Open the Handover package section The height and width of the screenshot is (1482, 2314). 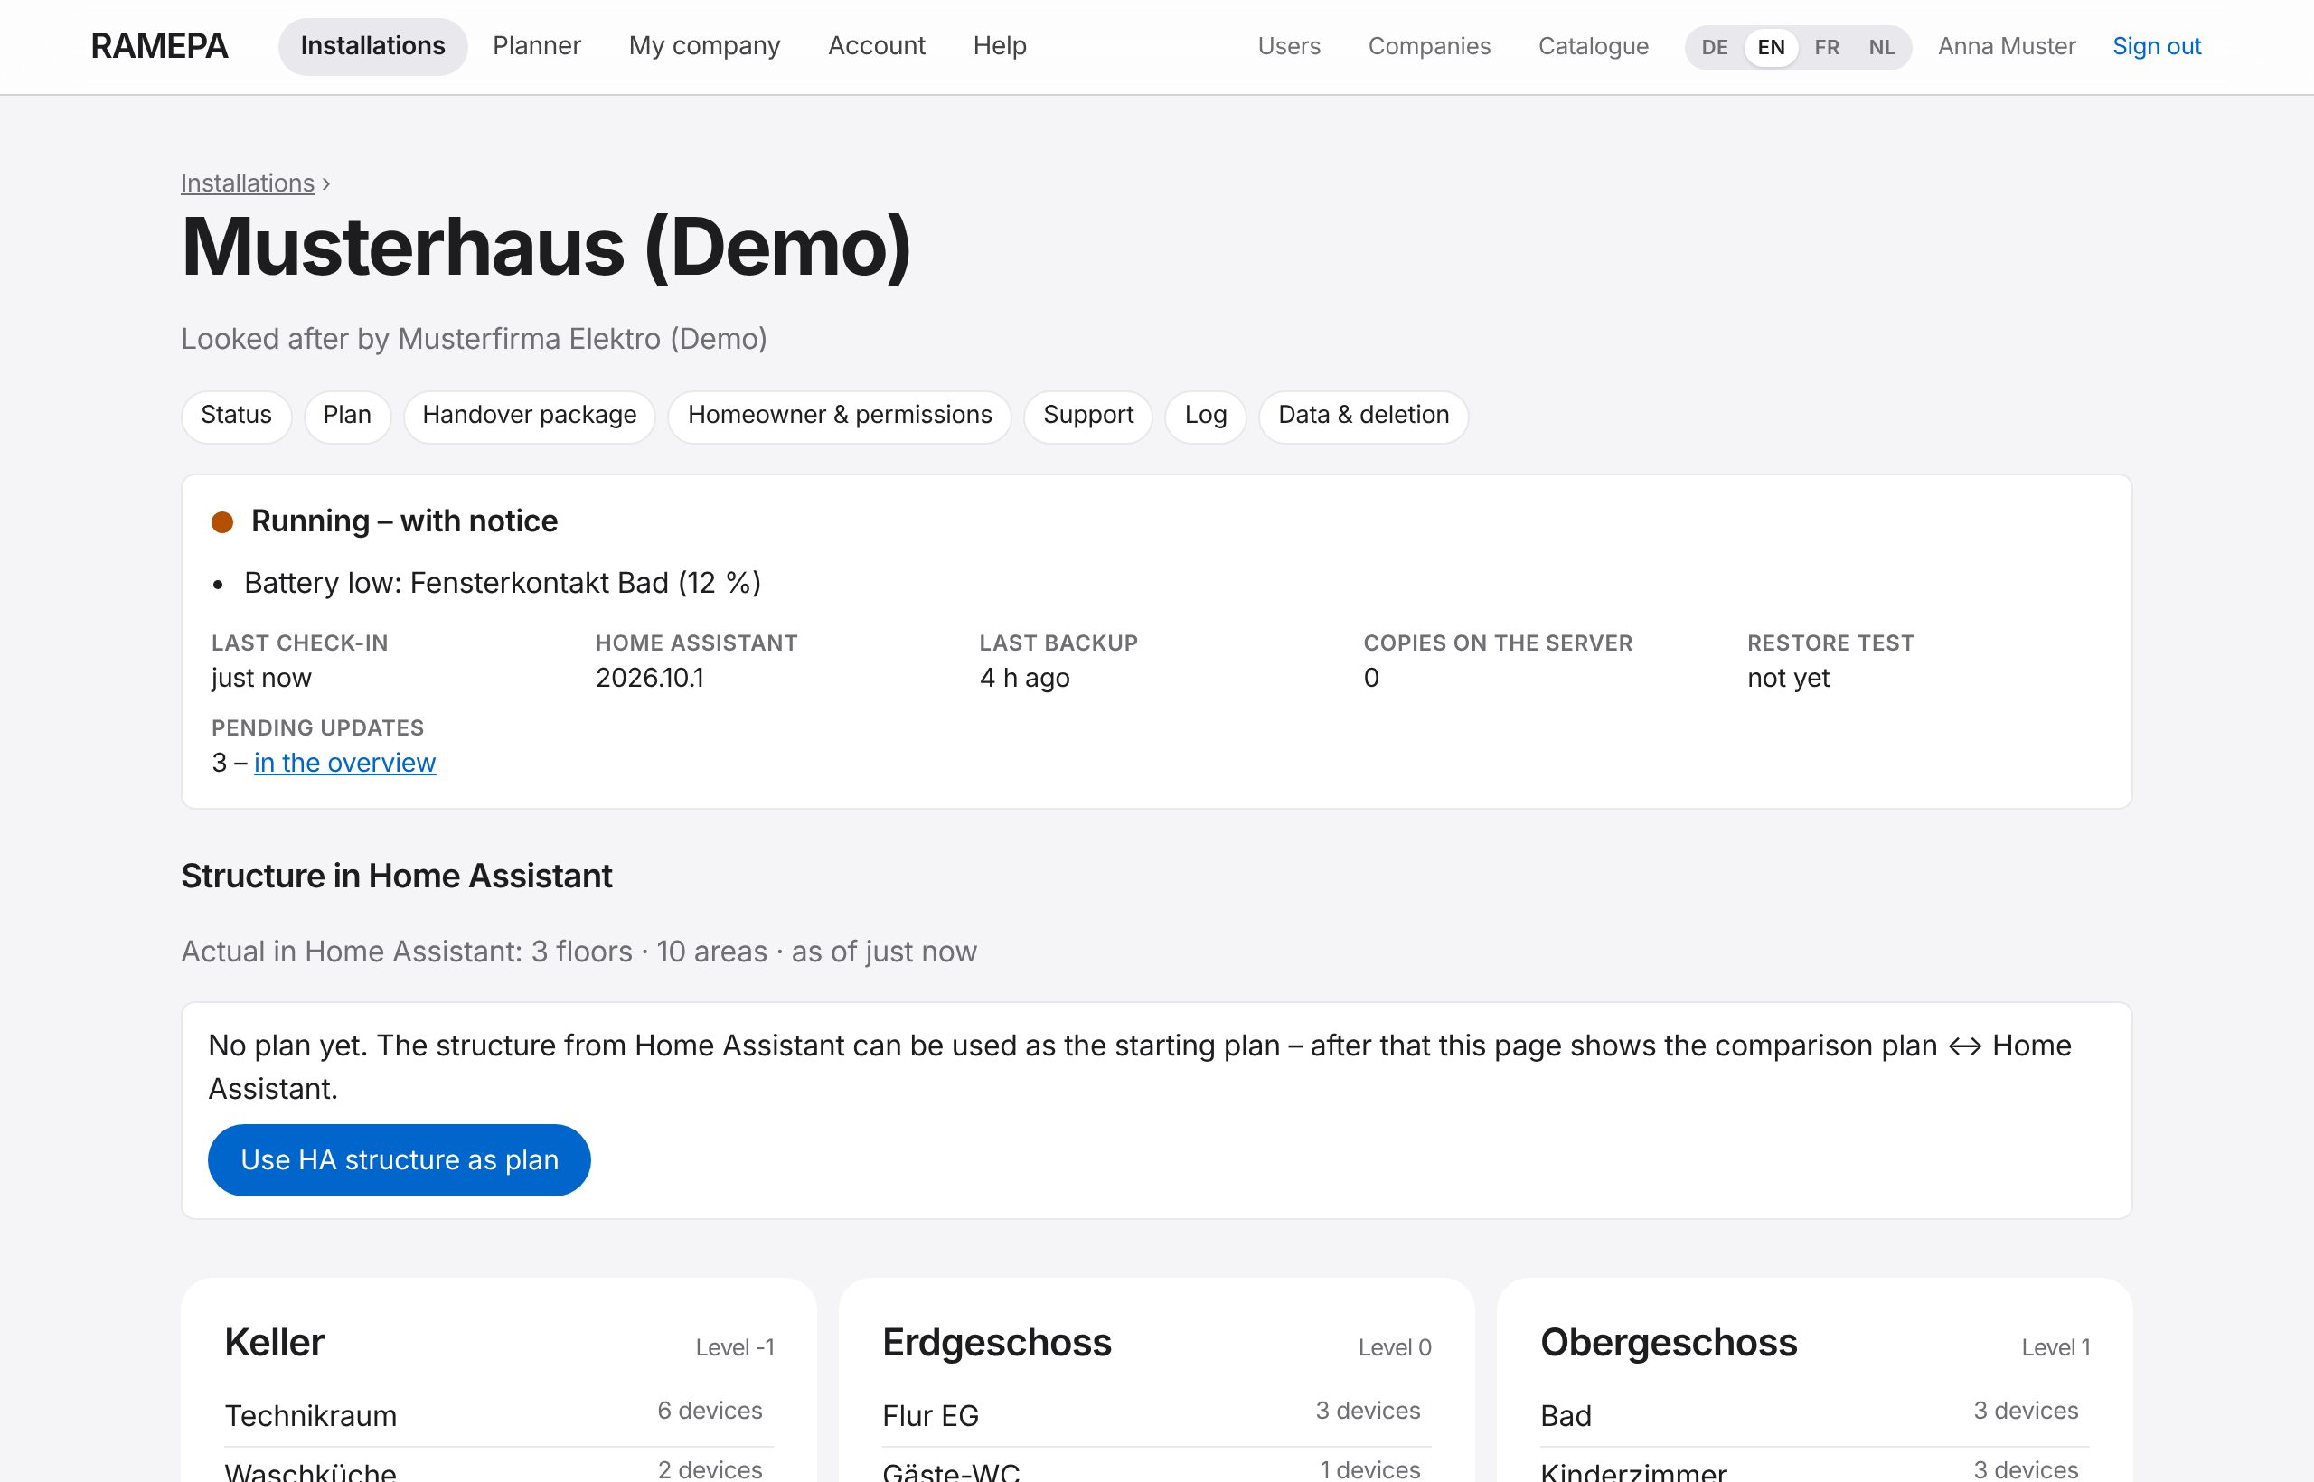coord(530,416)
